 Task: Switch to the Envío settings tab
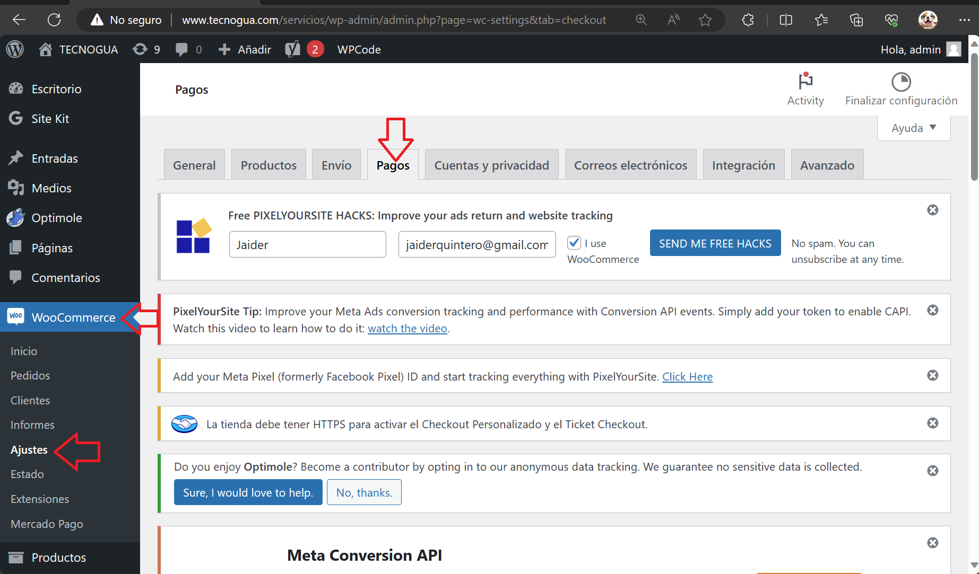point(336,165)
